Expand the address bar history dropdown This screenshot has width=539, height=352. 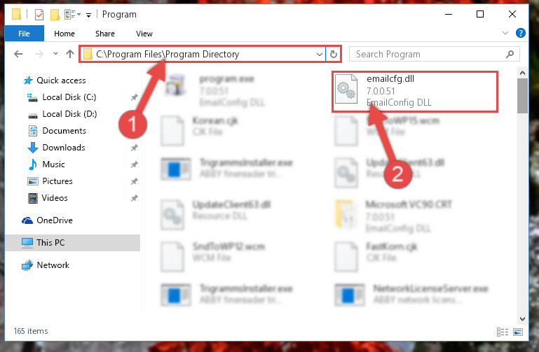320,54
